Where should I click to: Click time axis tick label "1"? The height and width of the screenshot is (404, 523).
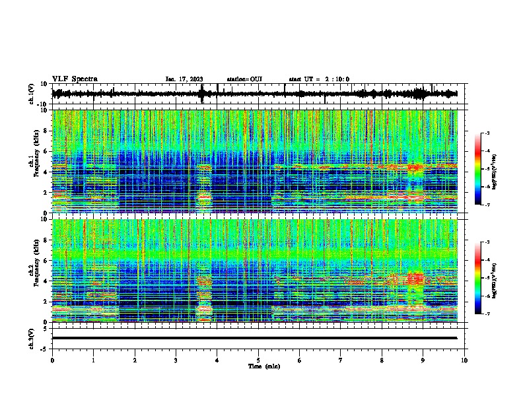click(93, 360)
